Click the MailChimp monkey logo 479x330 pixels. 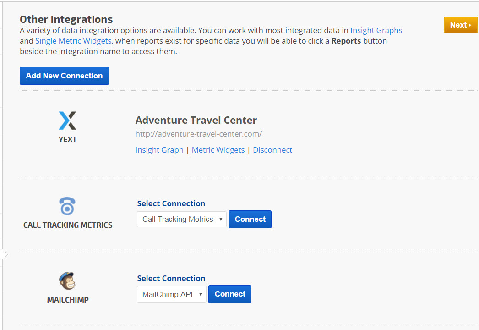pyautogui.click(x=67, y=281)
